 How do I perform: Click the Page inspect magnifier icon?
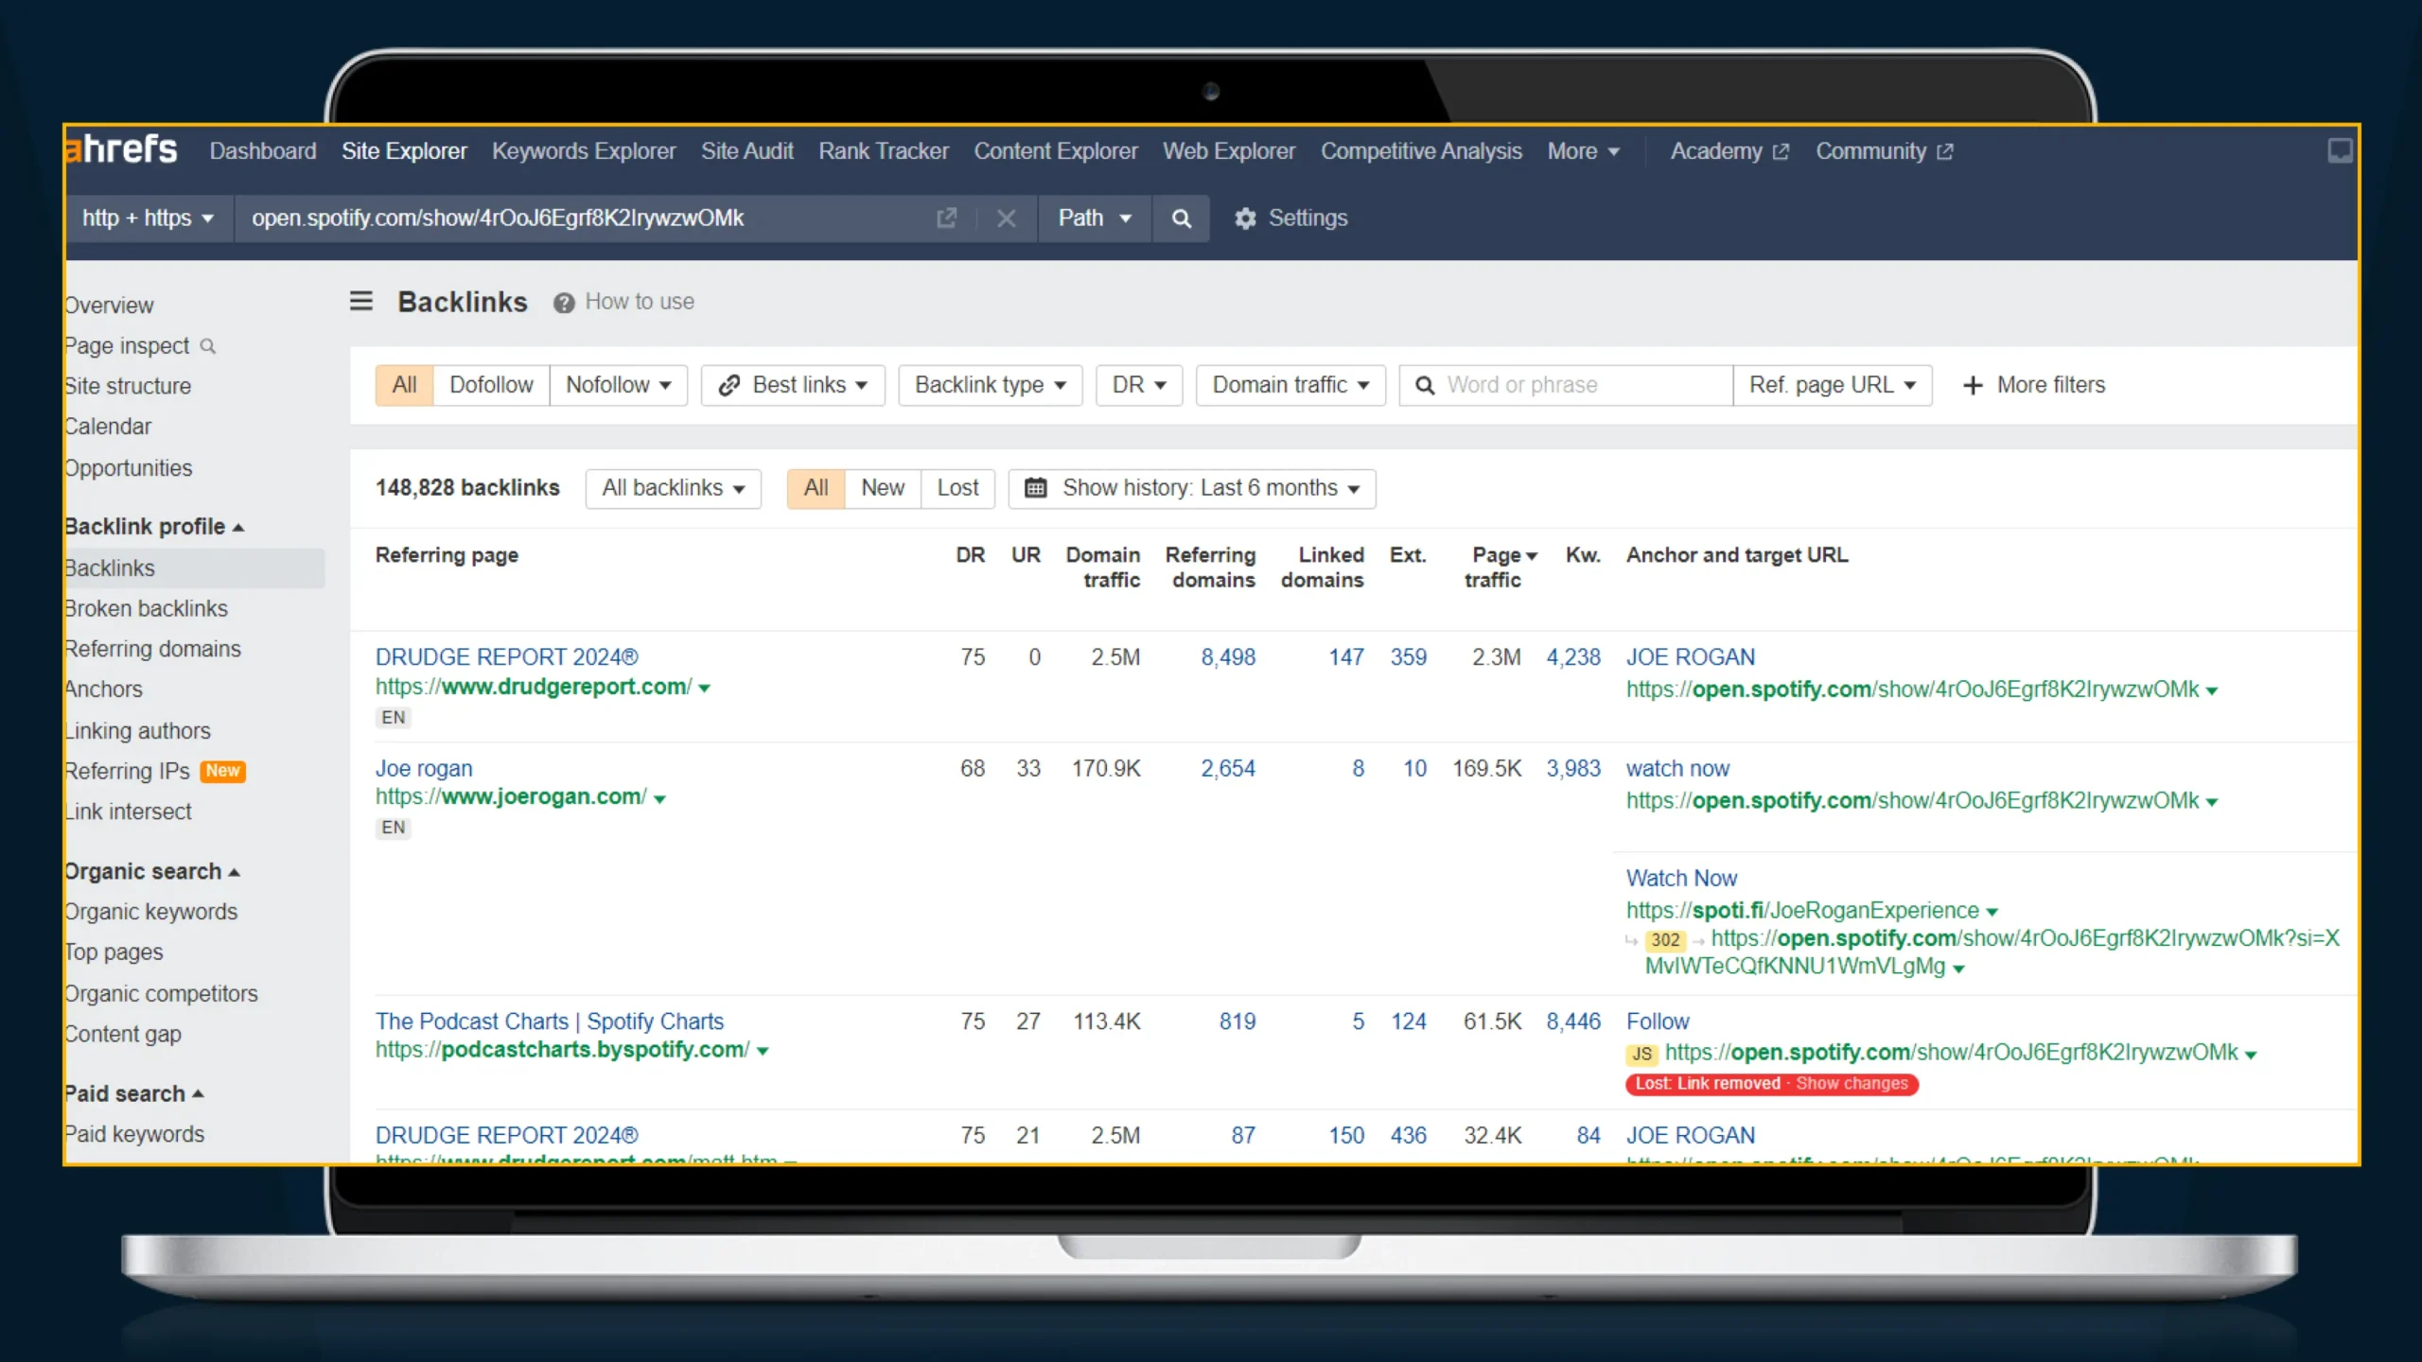208,346
